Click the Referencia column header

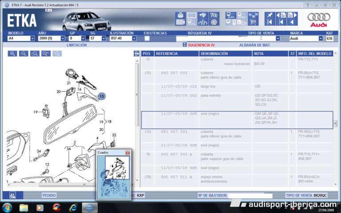[177, 54]
